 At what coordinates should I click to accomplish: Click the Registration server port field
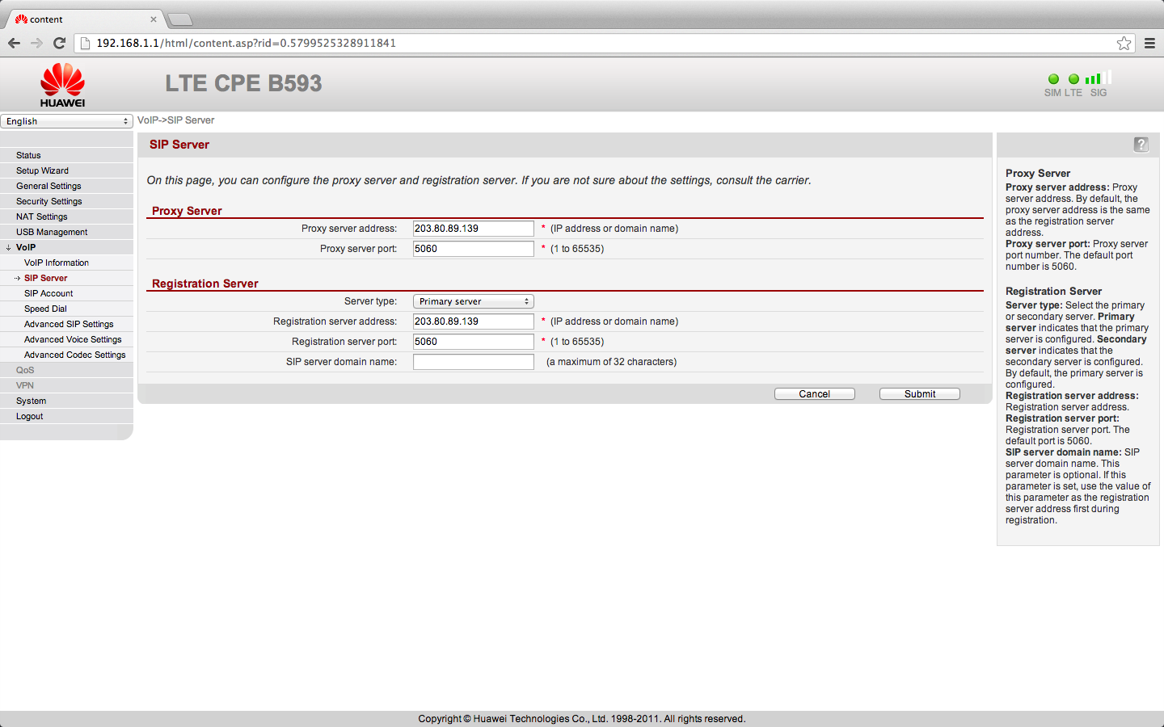point(474,342)
